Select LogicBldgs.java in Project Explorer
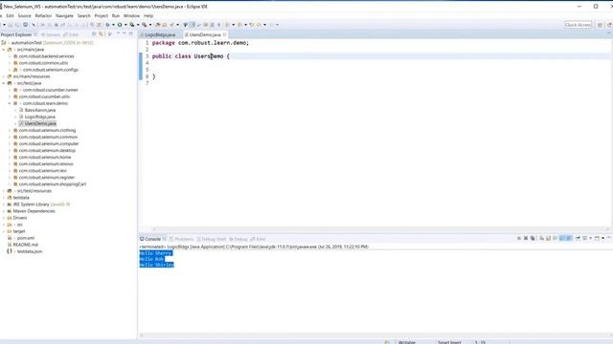This screenshot has height=344, width=613. point(40,117)
